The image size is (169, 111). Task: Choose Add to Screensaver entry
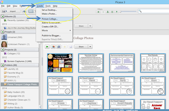pyautogui.click(x=54, y=23)
